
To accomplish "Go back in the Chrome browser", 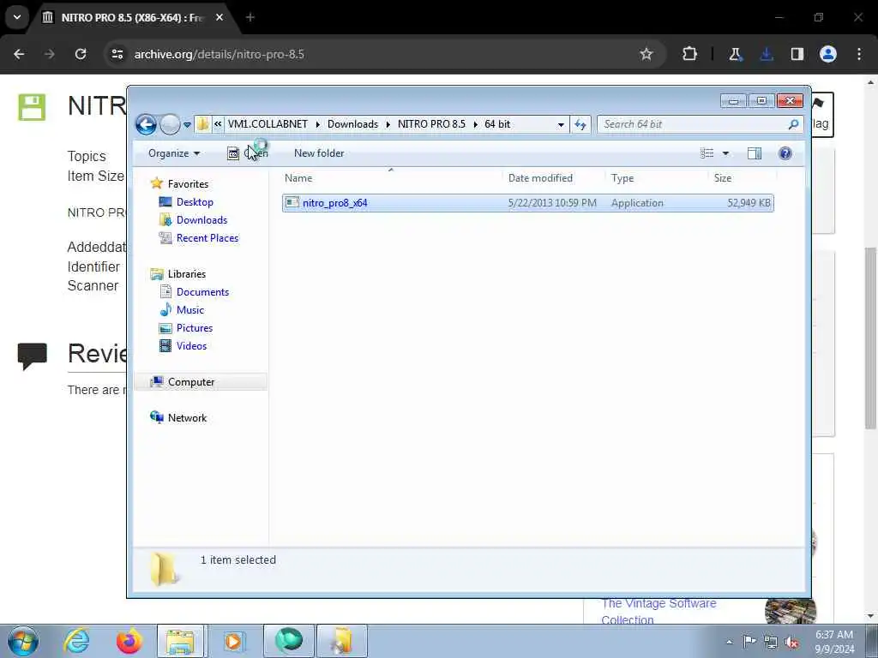I will 19,54.
